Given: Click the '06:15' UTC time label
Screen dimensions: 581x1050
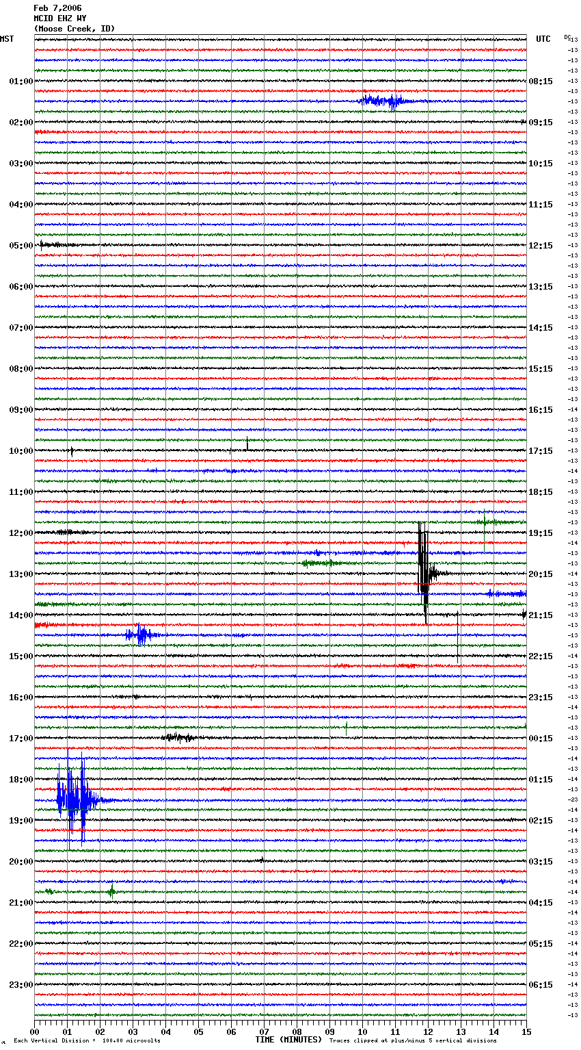Looking at the screenshot, I should point(541,985).
